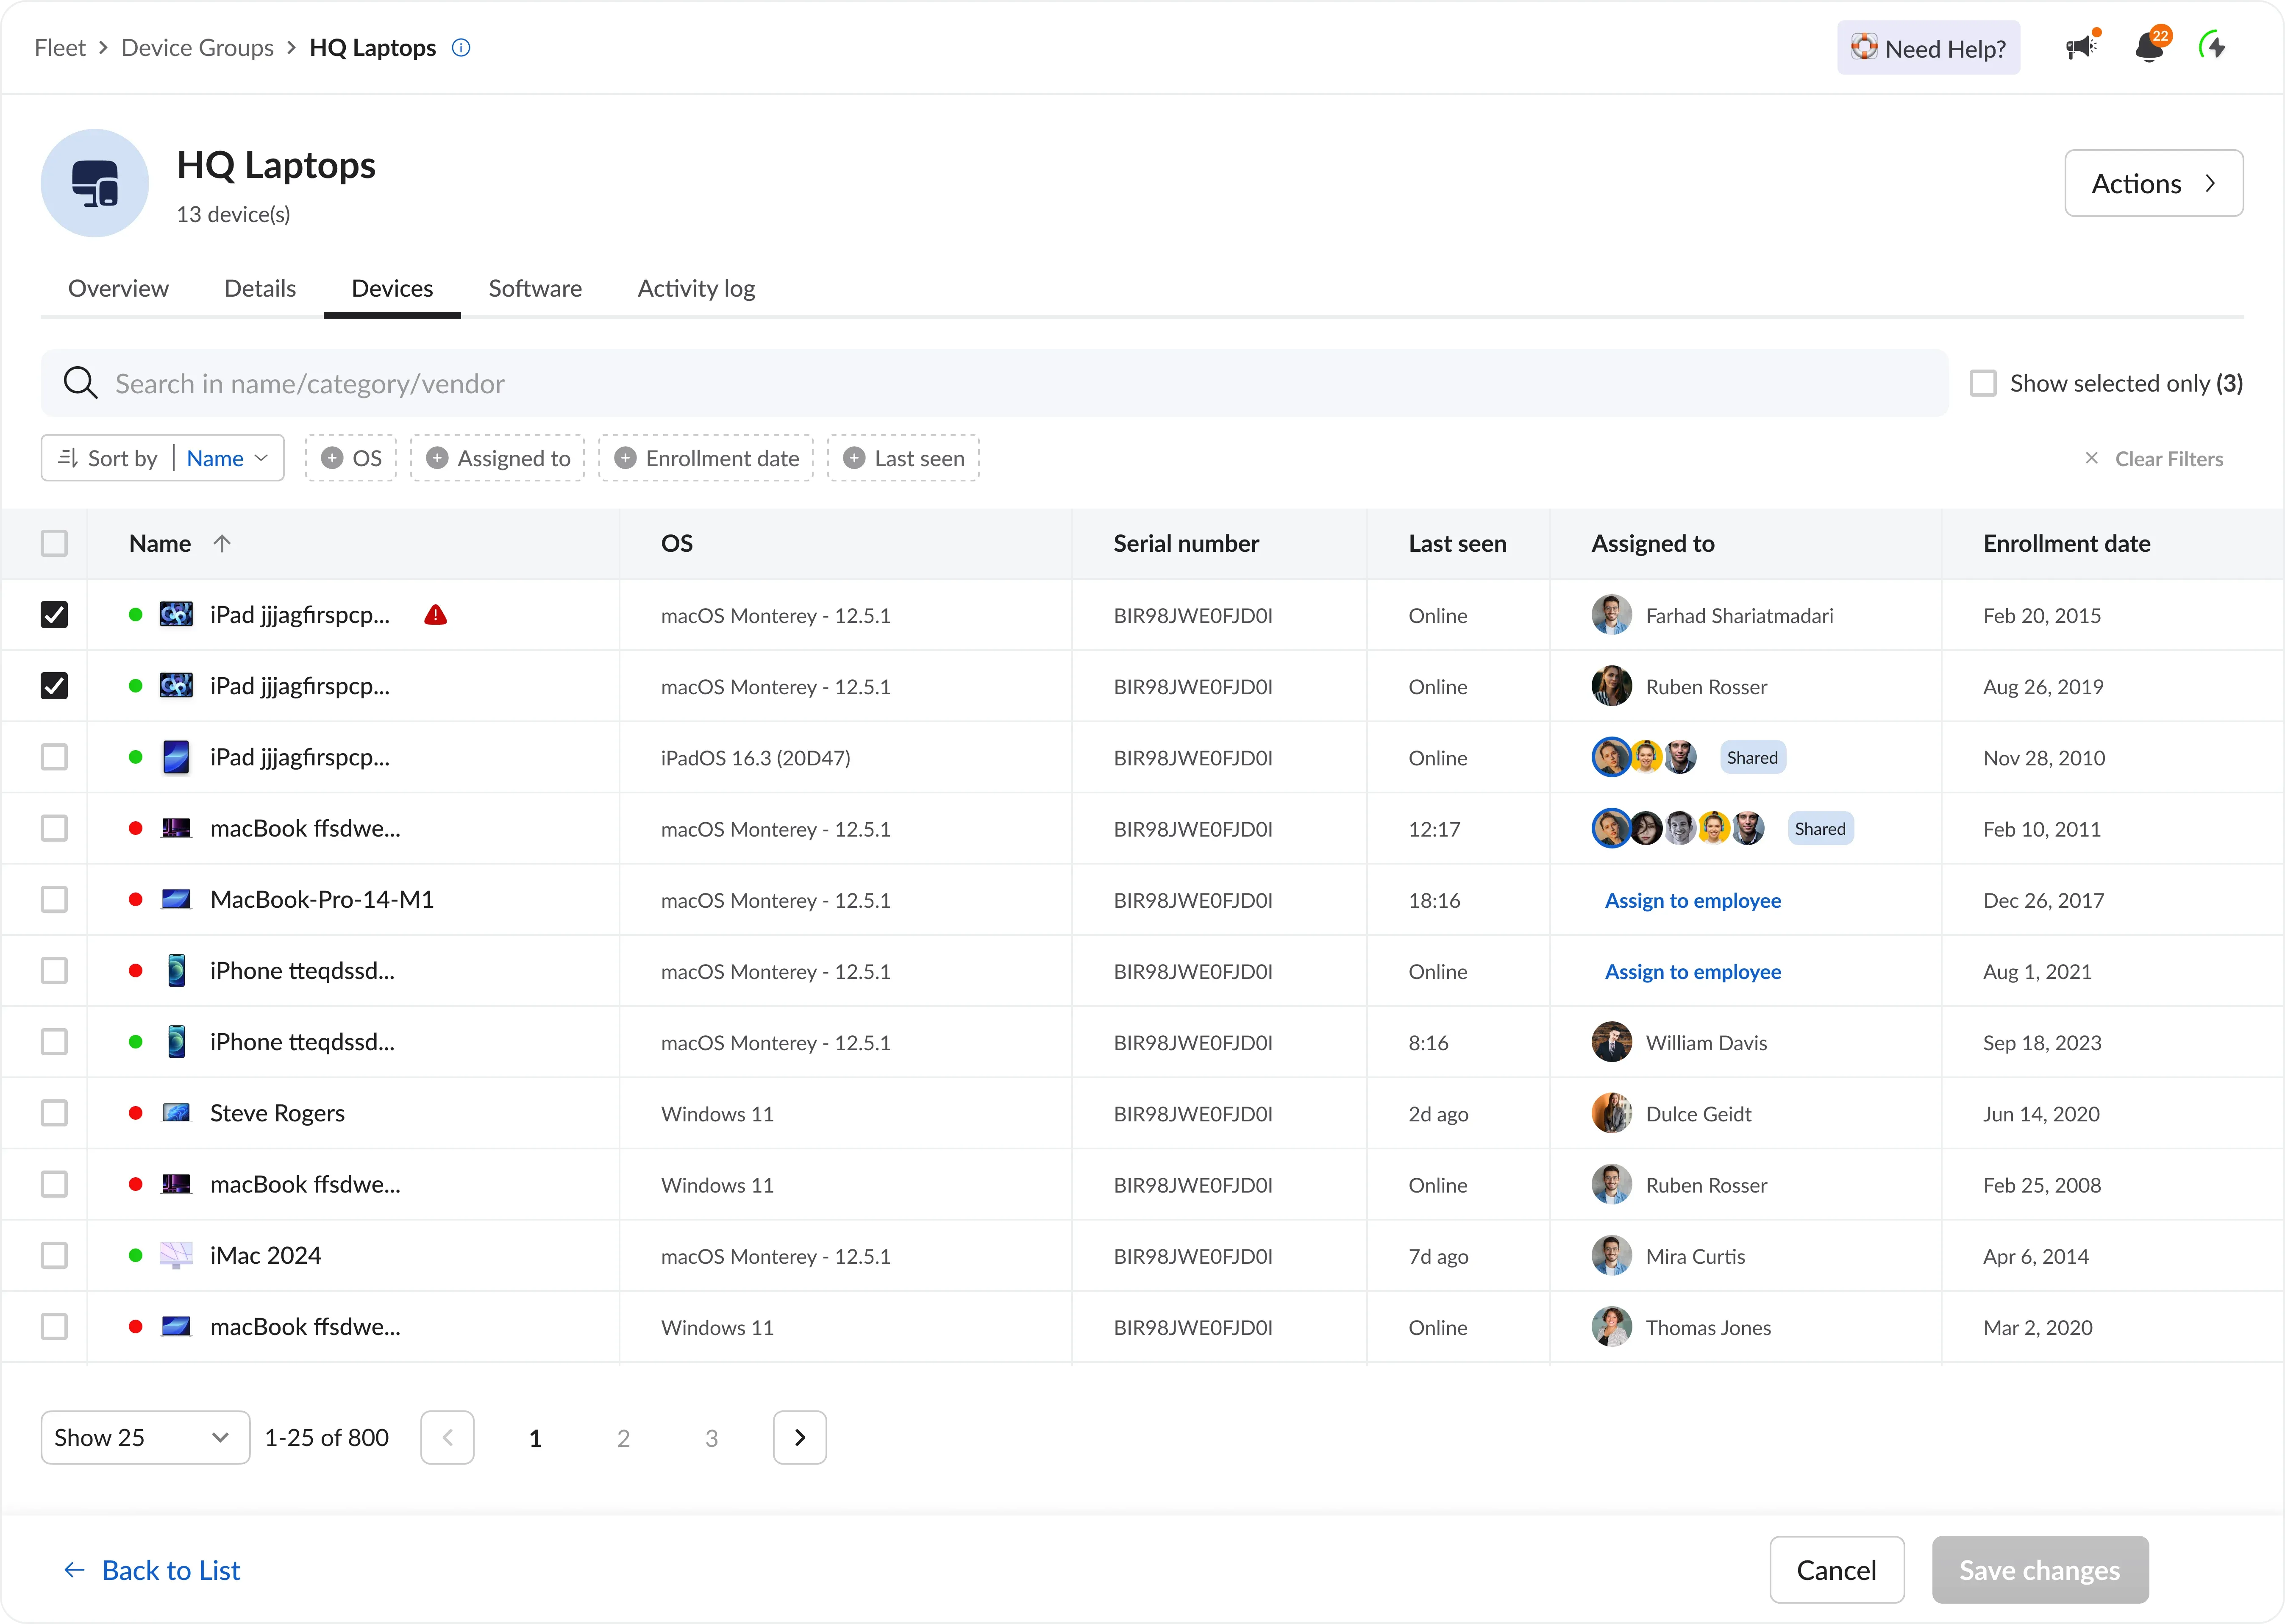The image size is (2285, 1624).
Task: Check the Steve Rogers row checkbox
Action: [x=54, y=1113]
